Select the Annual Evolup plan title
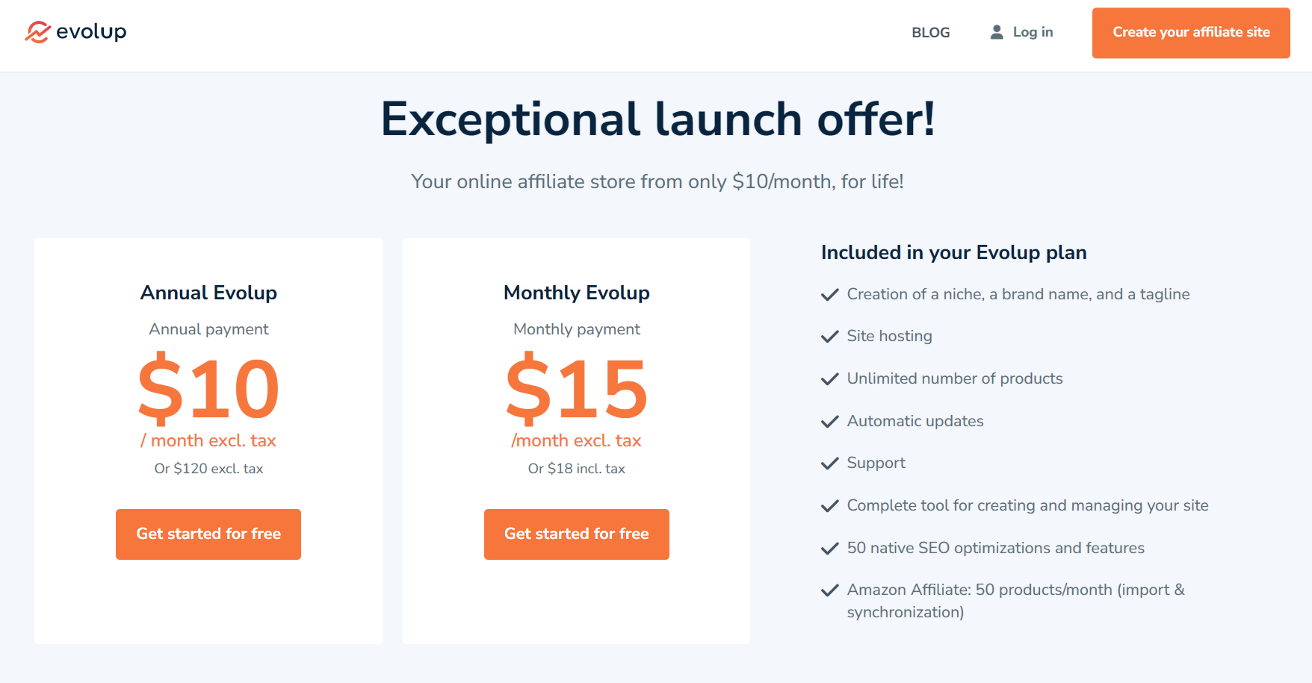Viewport: 1312px width, 683px height. (x=208, y=293)
